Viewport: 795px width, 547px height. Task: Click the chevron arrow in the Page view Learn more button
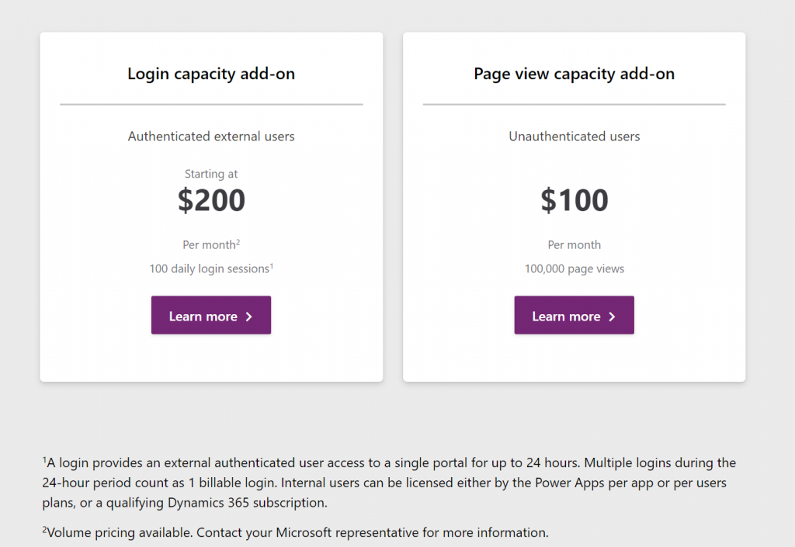612,317
